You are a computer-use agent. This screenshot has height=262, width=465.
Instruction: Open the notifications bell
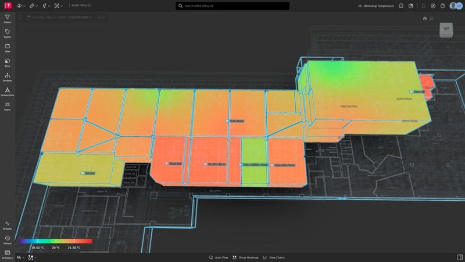click(423, 6)
